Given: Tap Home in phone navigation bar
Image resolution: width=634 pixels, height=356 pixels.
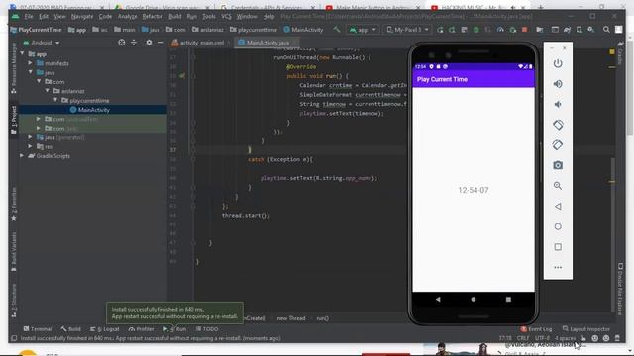Looking at the screenshot, I should pos(474,299).
